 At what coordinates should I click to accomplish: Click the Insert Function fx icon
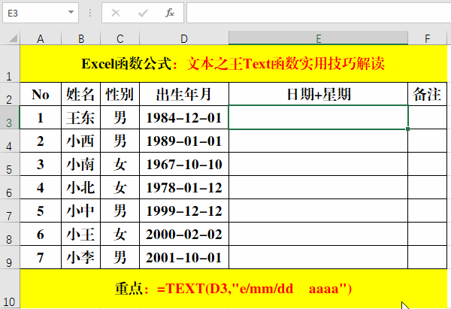[x=170, y=13]
